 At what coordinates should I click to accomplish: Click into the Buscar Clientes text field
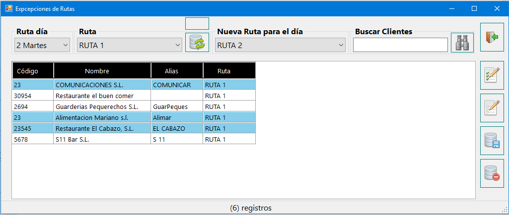(x=400, y=45)
